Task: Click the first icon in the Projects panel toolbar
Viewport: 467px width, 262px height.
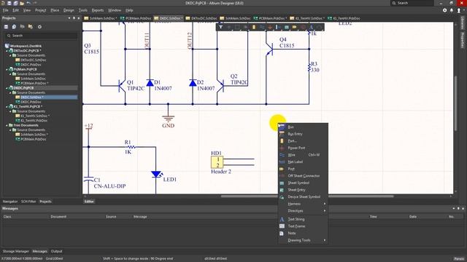Action: 6,27
